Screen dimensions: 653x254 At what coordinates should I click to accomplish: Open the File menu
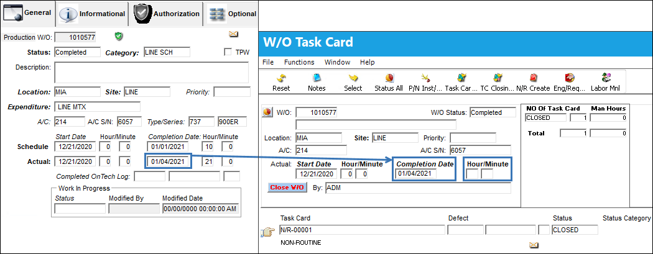pos(268,62)
